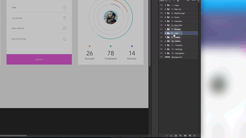Create new adjustment layer icon
This screenshot has height=138, width=246.
[181, 136]
